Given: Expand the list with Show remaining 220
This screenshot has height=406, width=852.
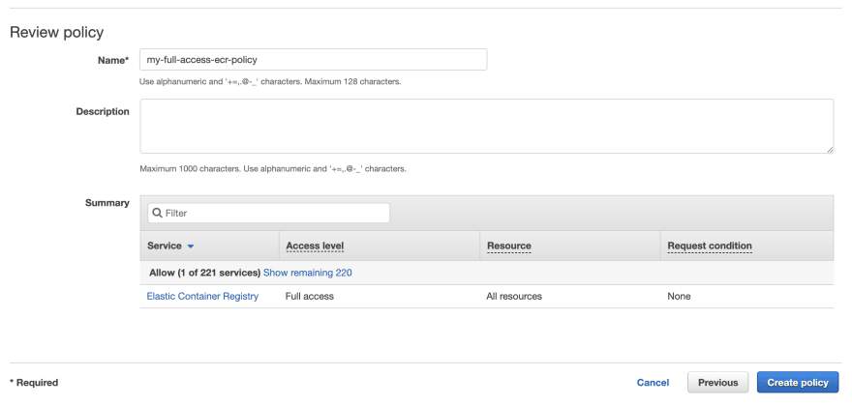Looking at the screenshot, I should pos(308,273).
